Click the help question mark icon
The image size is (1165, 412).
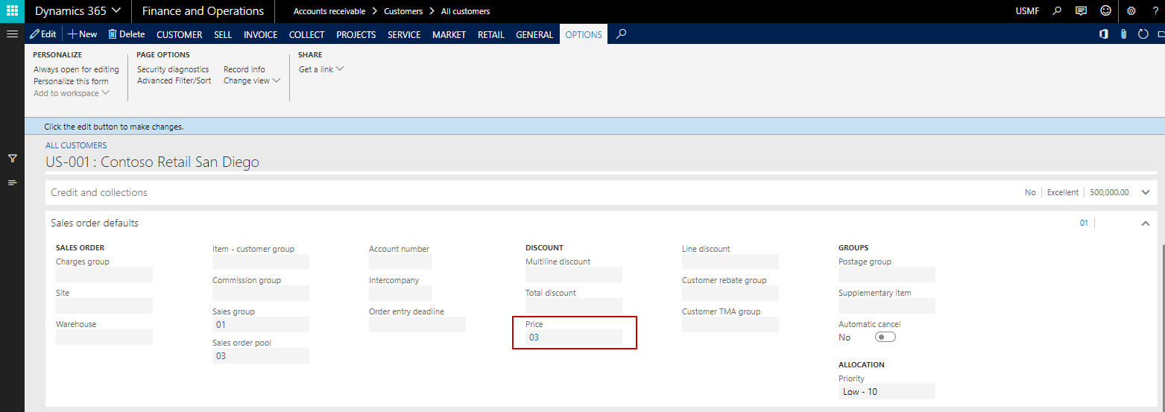(x=1155, y=11)
